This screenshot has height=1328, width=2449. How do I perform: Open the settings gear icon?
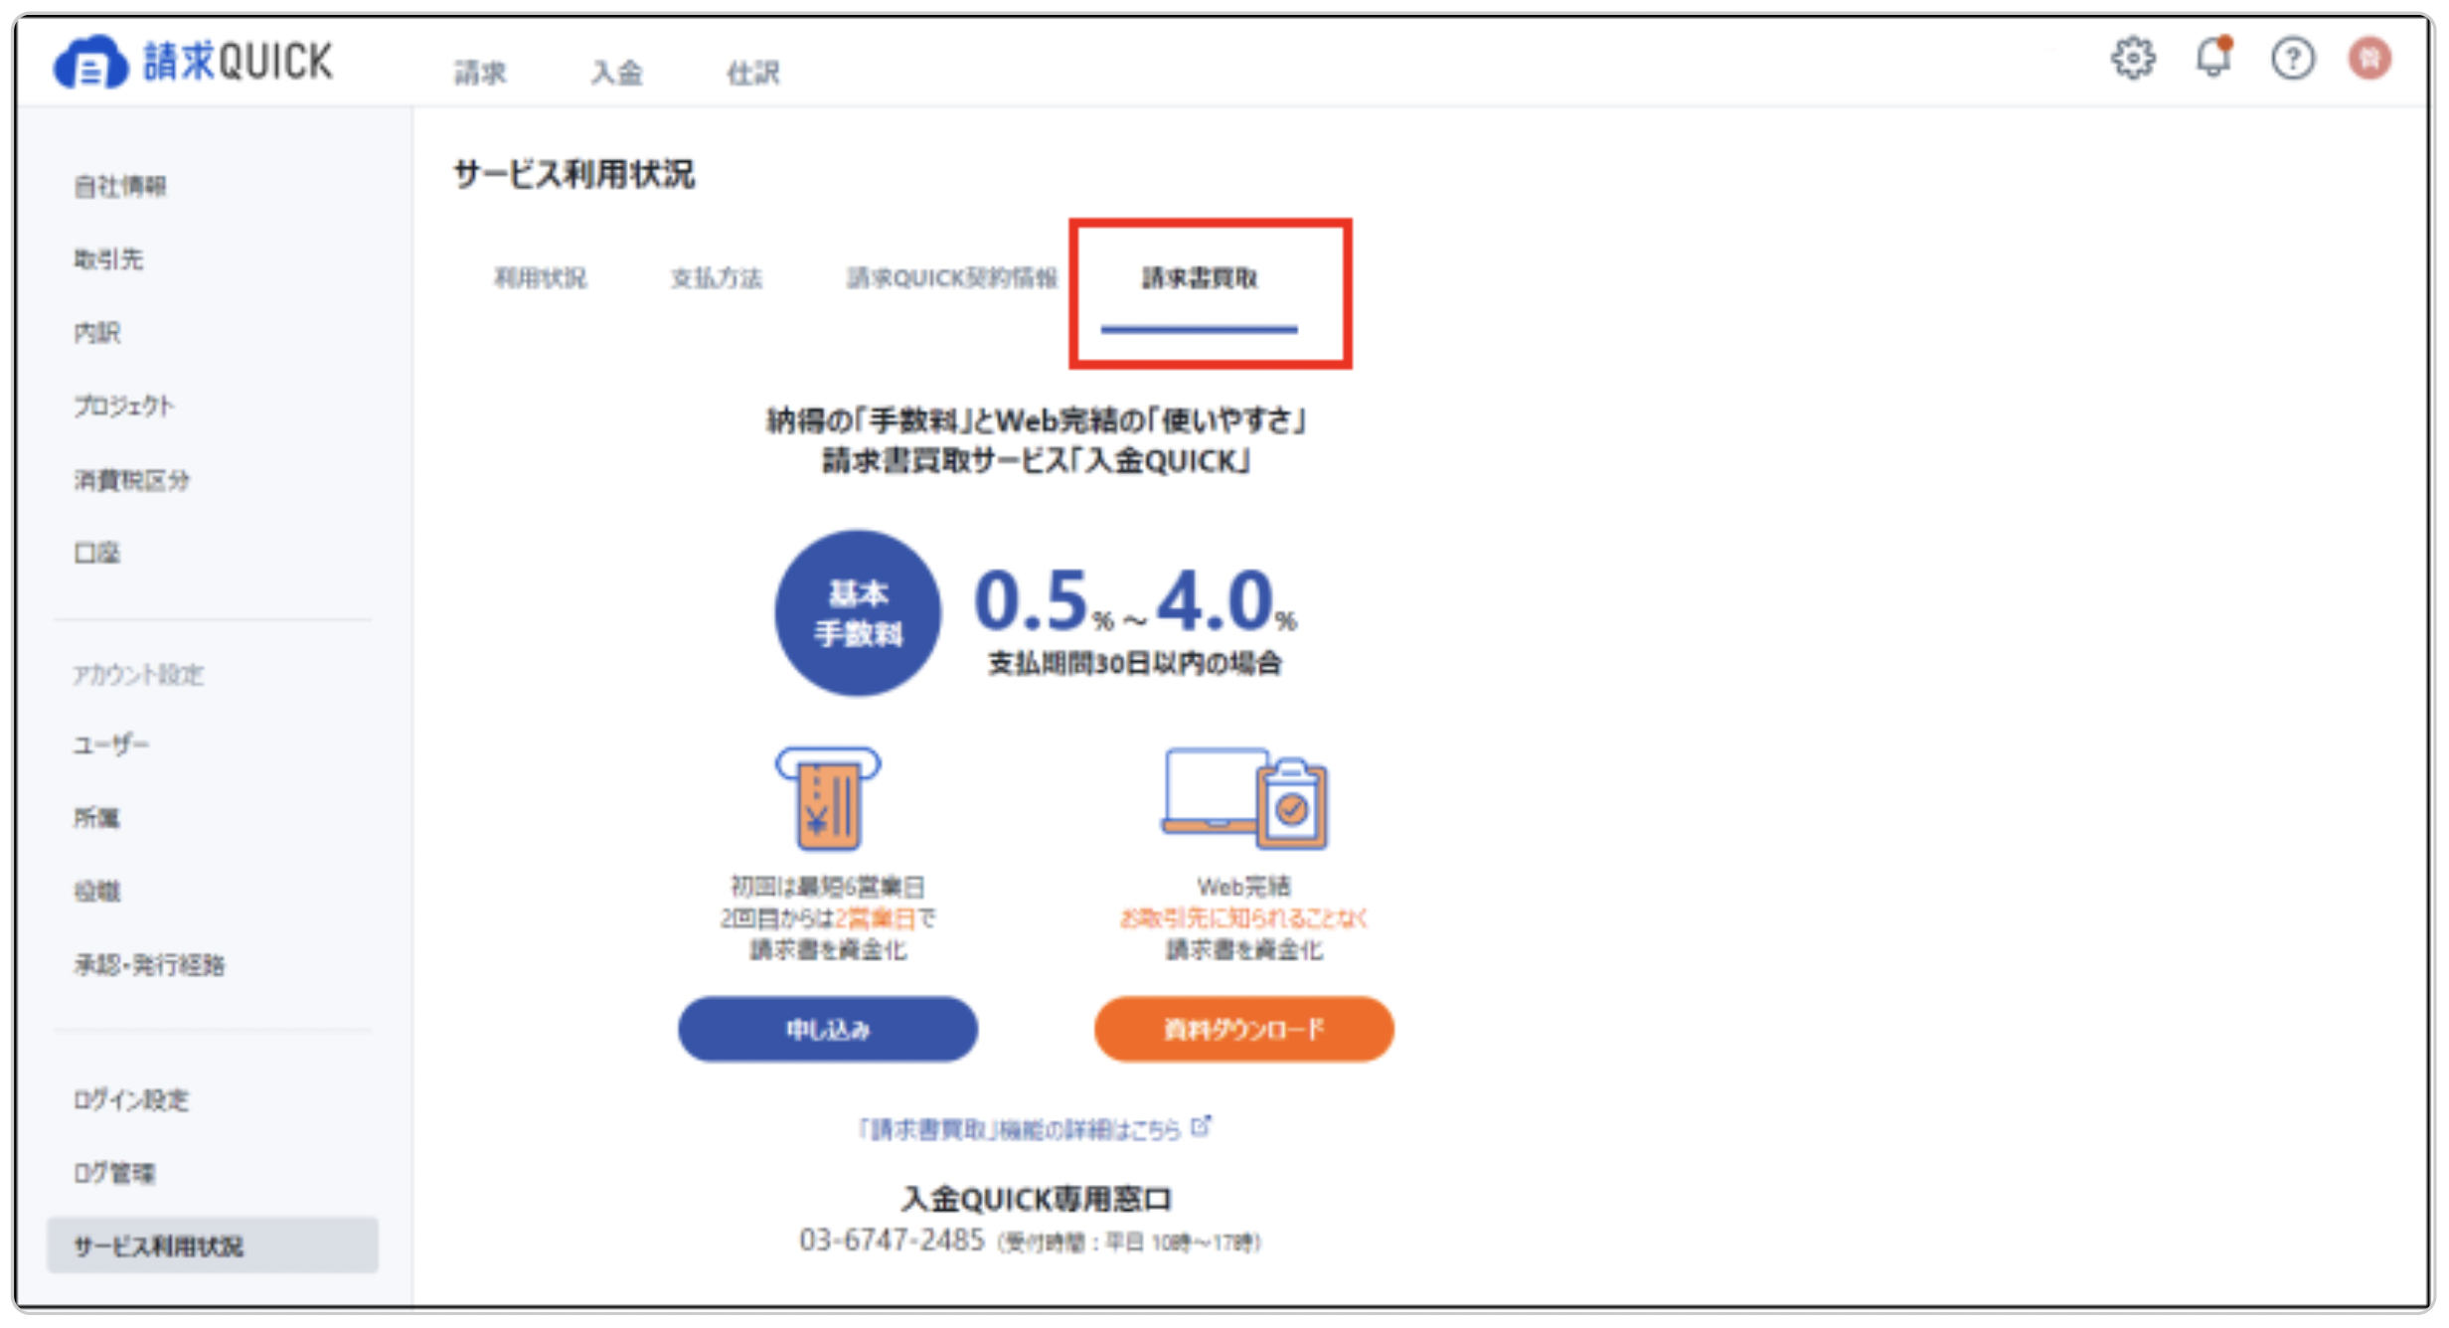coord(2133,59)
